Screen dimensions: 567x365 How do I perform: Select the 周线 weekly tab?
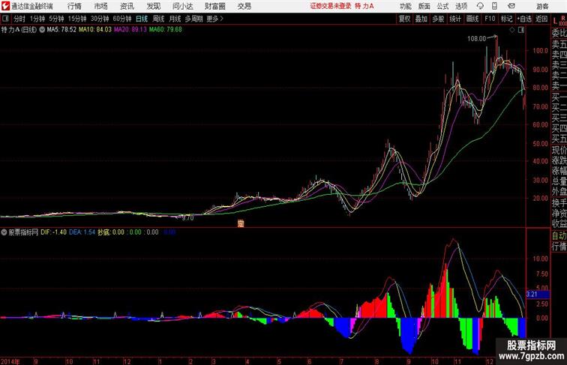158,19
